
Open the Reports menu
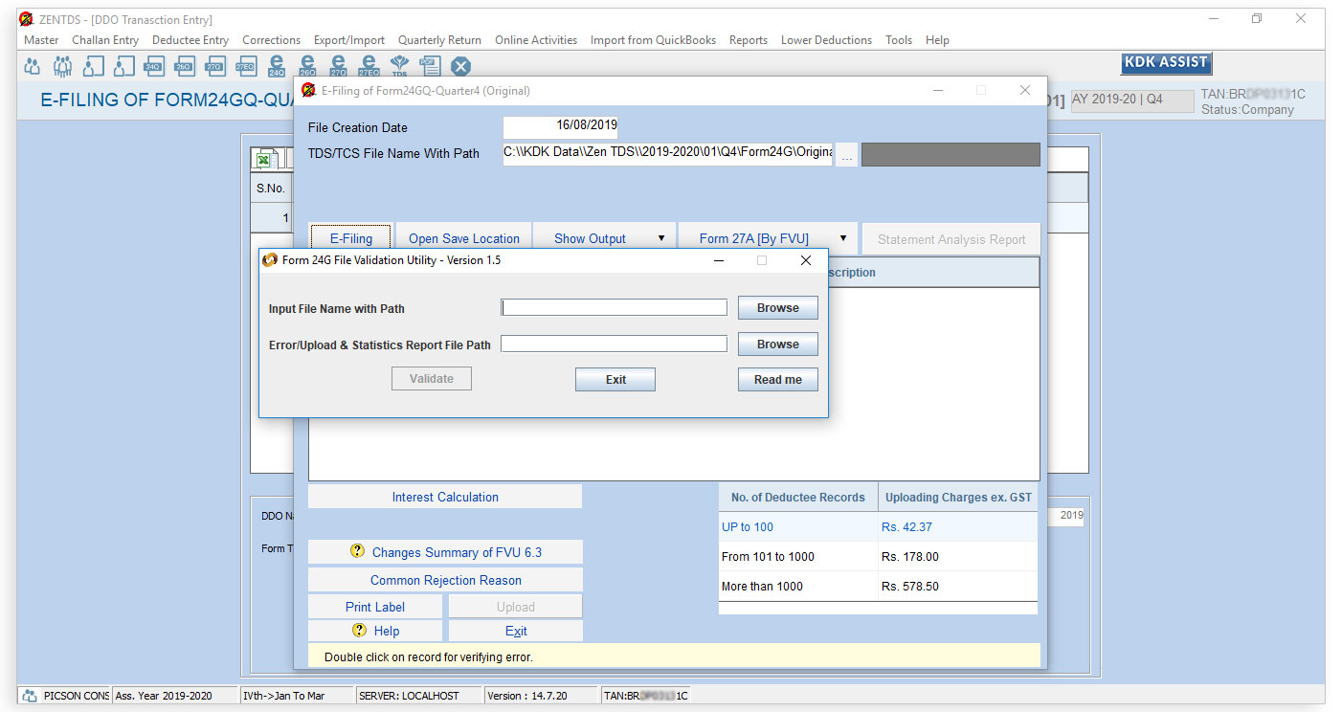click(x=749, y=40)
